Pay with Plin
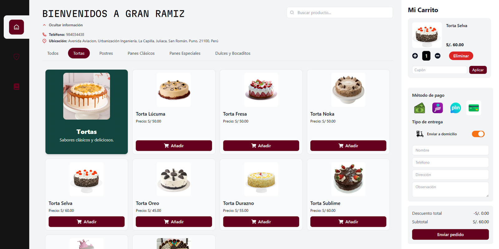This screenshot has width=499, height=249. [x=455, y=108]
